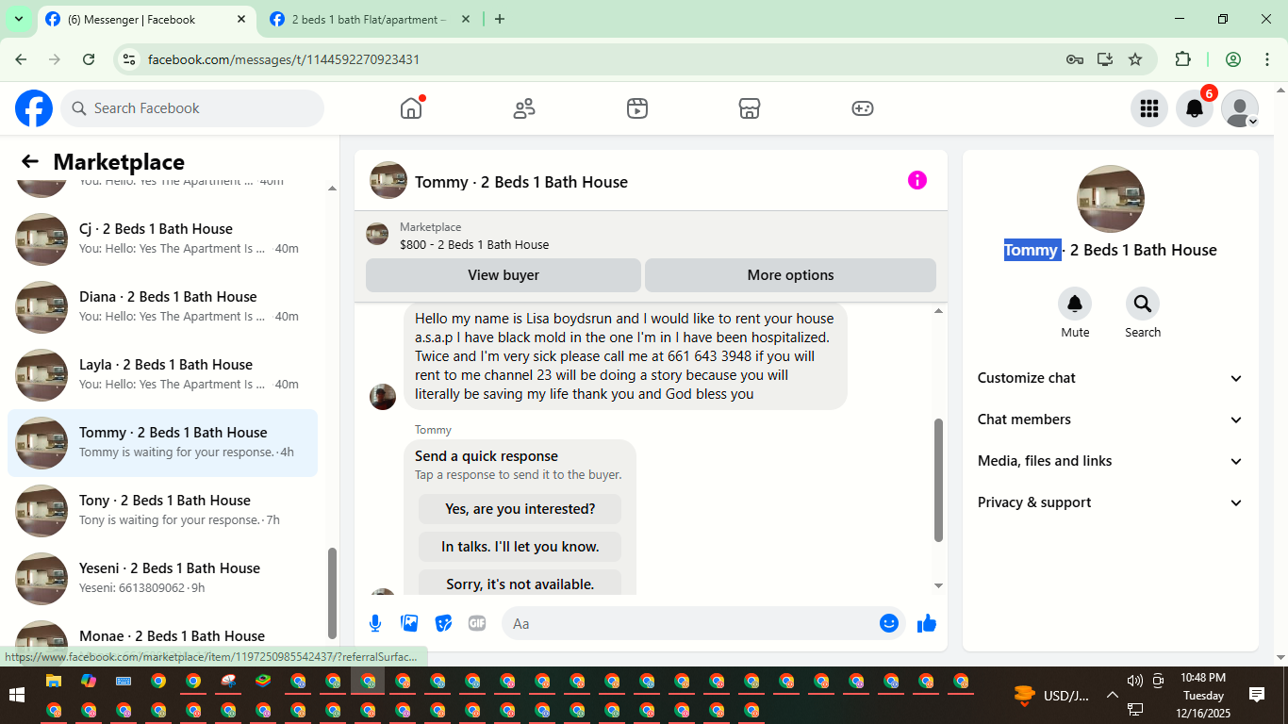Send a voice clip with microphone icon

[375, 623]
